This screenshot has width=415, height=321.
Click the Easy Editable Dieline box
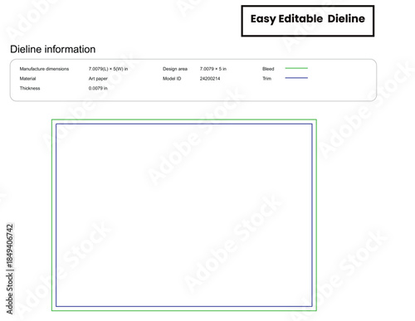[x=308, y=21]
